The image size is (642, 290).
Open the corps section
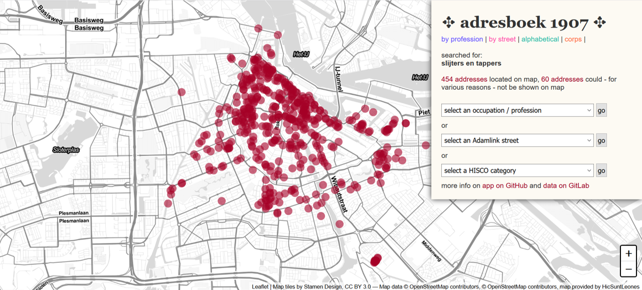tap(573, 39)
